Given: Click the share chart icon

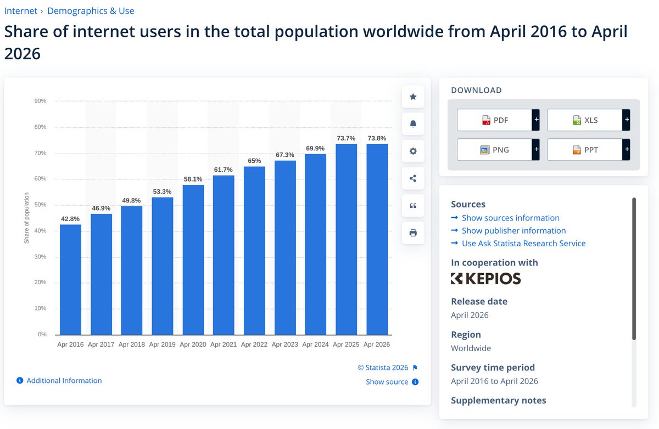Looking at the screenshot, I should [x=413, y=178].
